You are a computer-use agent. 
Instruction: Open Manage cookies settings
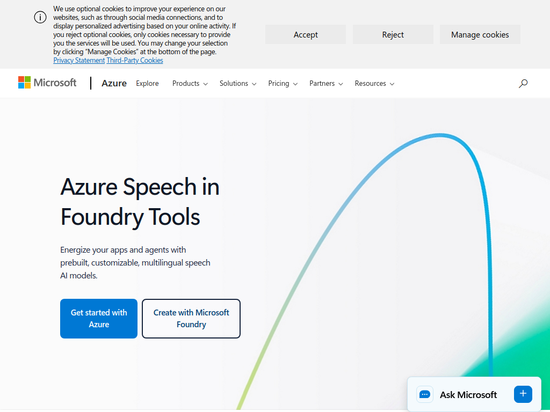pyautogui.click(x=480, y=34)
